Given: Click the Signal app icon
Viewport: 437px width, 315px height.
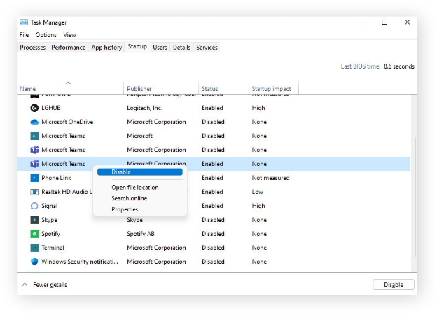Looking at the screenshot, I should 34,206.
